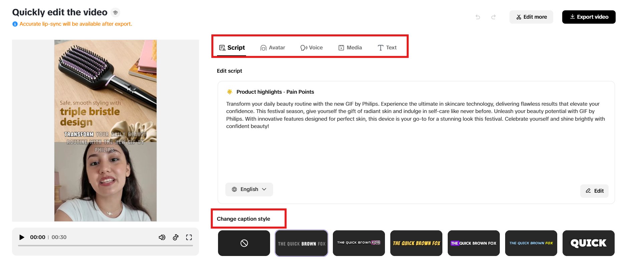Viewport: 628px width, 259px height.
Task: Click the lip-sync info icon
Action: tap(15, 24)
